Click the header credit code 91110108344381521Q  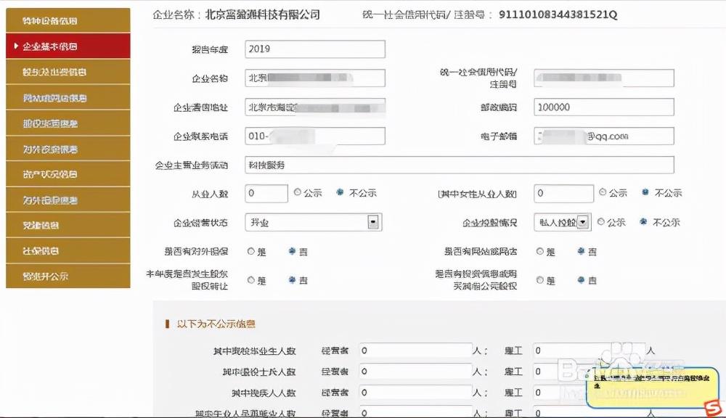point(558,15)
